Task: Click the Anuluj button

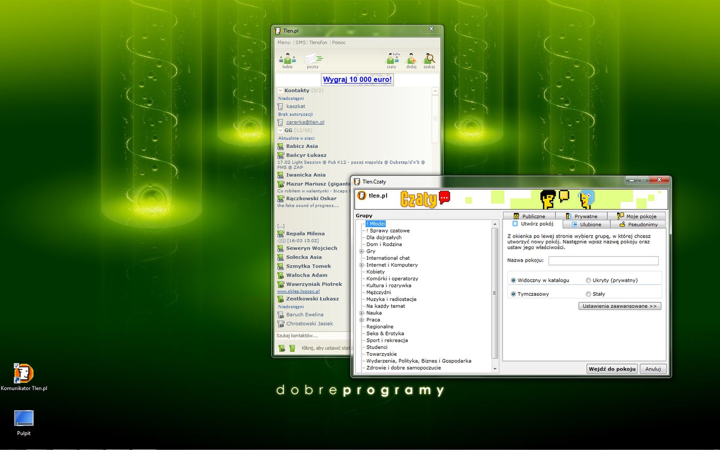Action: pos(653,369)
